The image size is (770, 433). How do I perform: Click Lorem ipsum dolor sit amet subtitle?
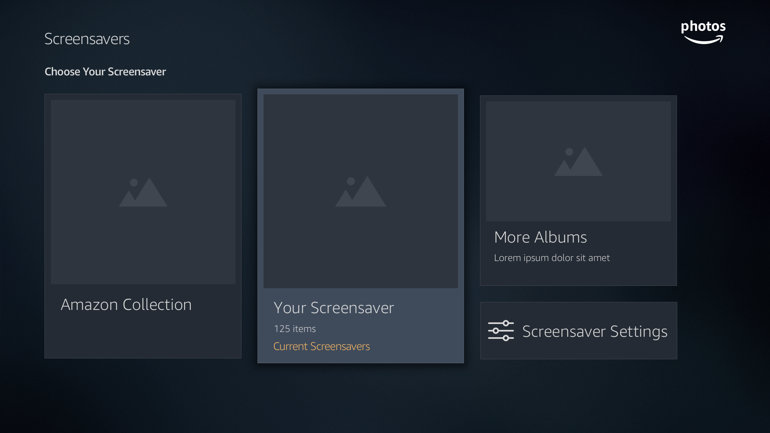click(551, 258)
